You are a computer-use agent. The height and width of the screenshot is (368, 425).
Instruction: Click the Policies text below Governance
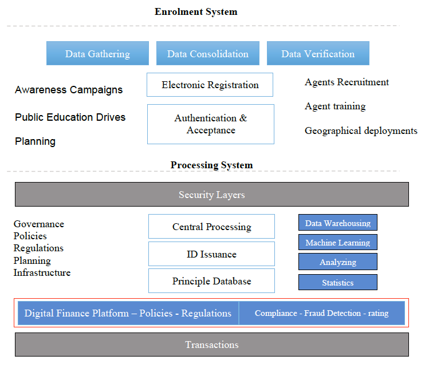[30, 236]
